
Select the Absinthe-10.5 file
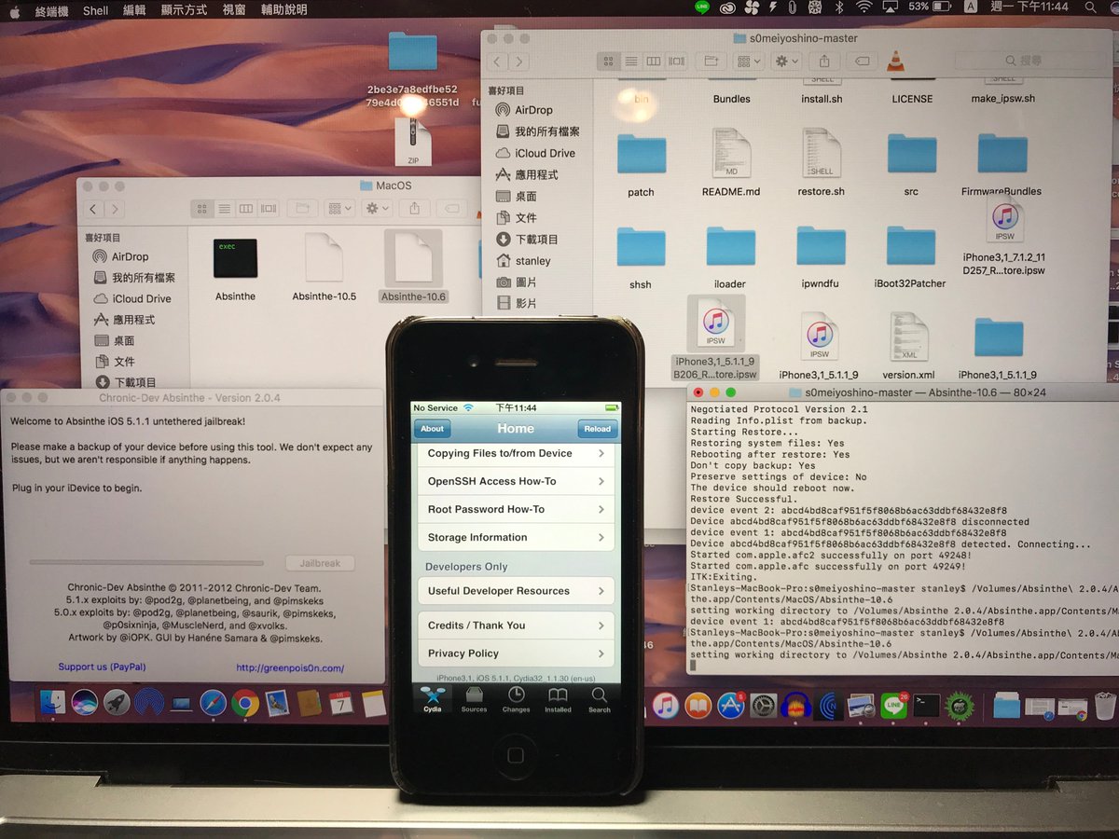[x=324, y=258]
